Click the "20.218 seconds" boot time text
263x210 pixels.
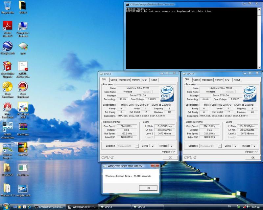142,176
